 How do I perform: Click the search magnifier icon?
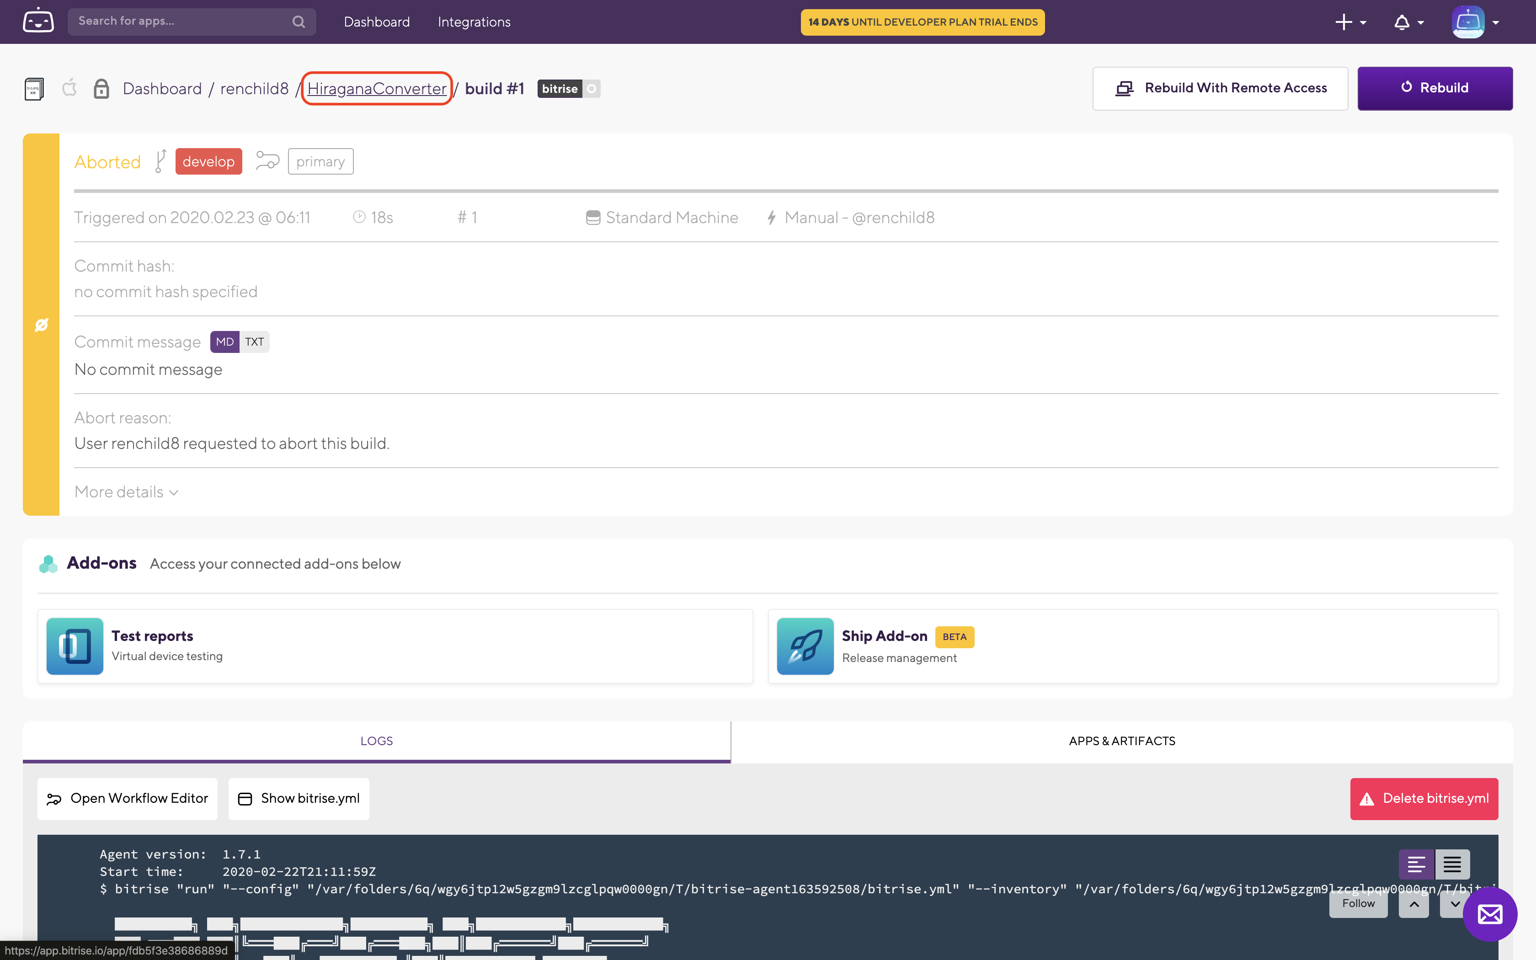click(299, 21)
